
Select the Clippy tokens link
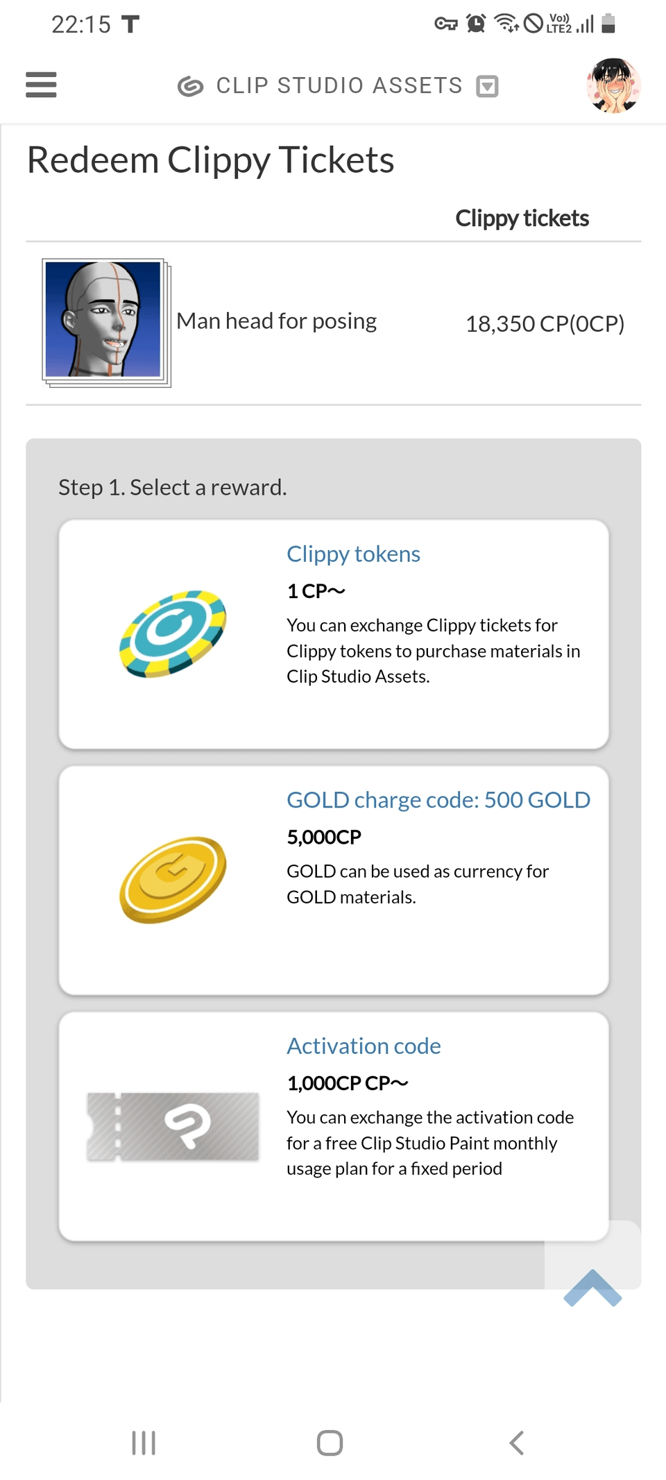(x=353, y=554)
